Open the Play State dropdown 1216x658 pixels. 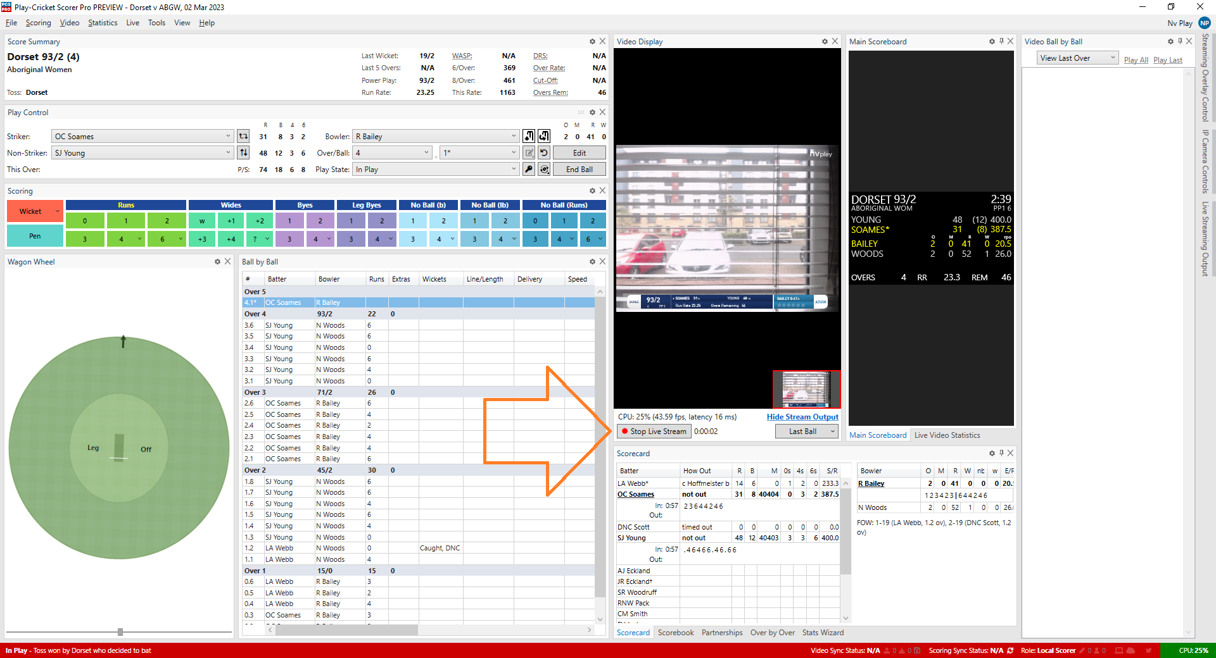[514, 169]
